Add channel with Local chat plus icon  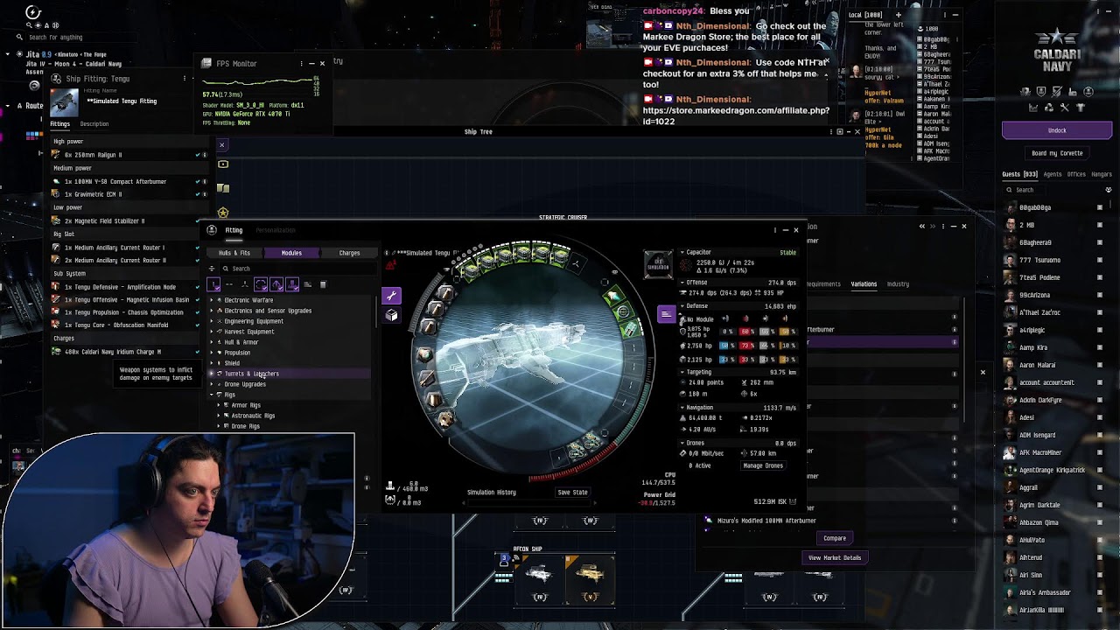898,15
